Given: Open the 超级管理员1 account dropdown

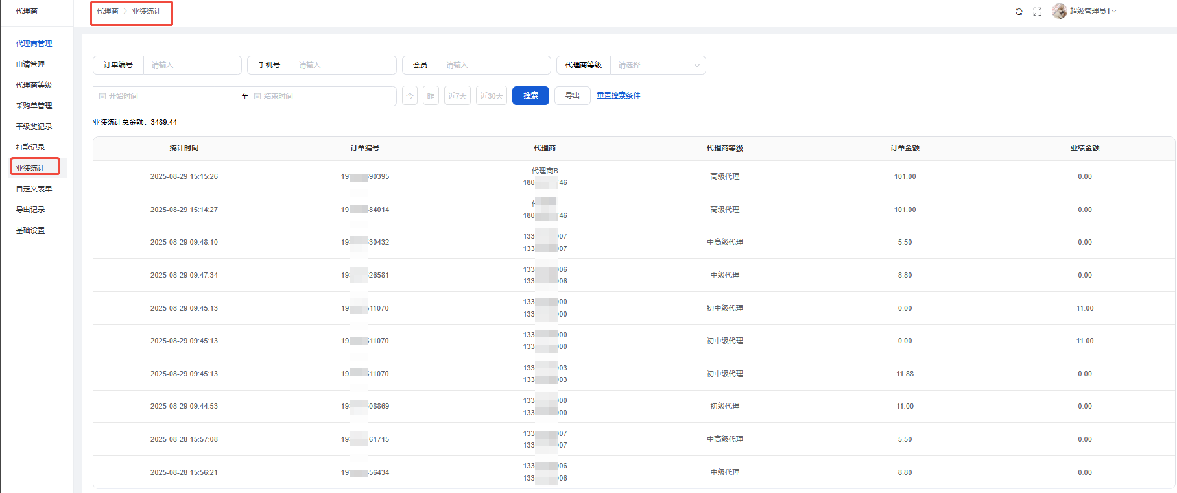Looking at the screenshot, I should pos(1093,11).
